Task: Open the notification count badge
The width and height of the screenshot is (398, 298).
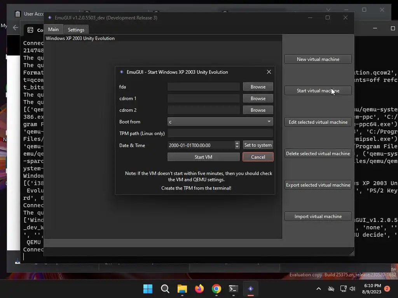Action: [x=387, y=289]
